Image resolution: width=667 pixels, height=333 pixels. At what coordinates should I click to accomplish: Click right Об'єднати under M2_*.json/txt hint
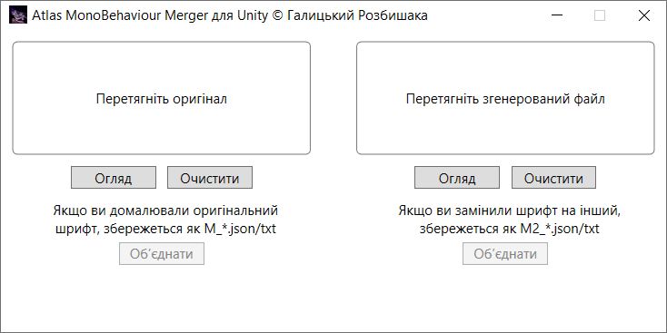[x=505, y=254]
